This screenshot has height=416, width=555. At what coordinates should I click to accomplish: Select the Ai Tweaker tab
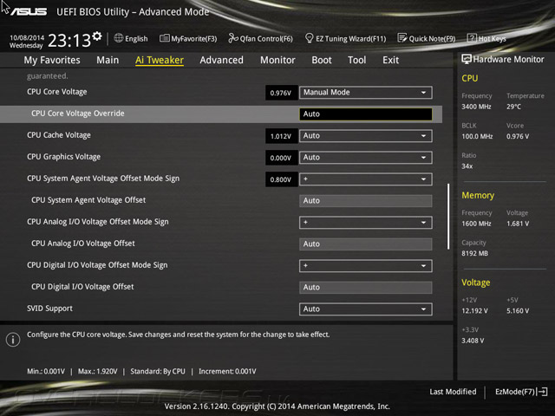click(160, 60)
